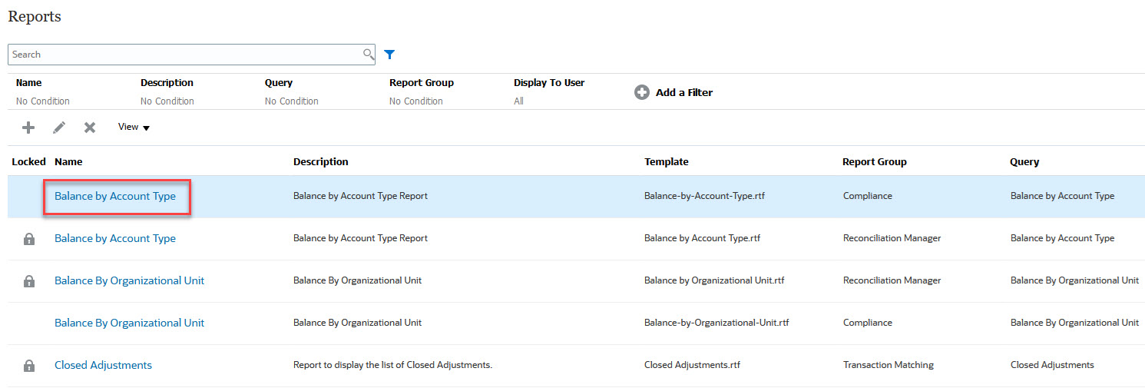1145x388 pixels.
Task: Click Closed Adjustments query cell
Action: [x=1052, y=365]
